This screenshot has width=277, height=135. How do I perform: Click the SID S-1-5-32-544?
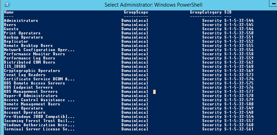239,21
